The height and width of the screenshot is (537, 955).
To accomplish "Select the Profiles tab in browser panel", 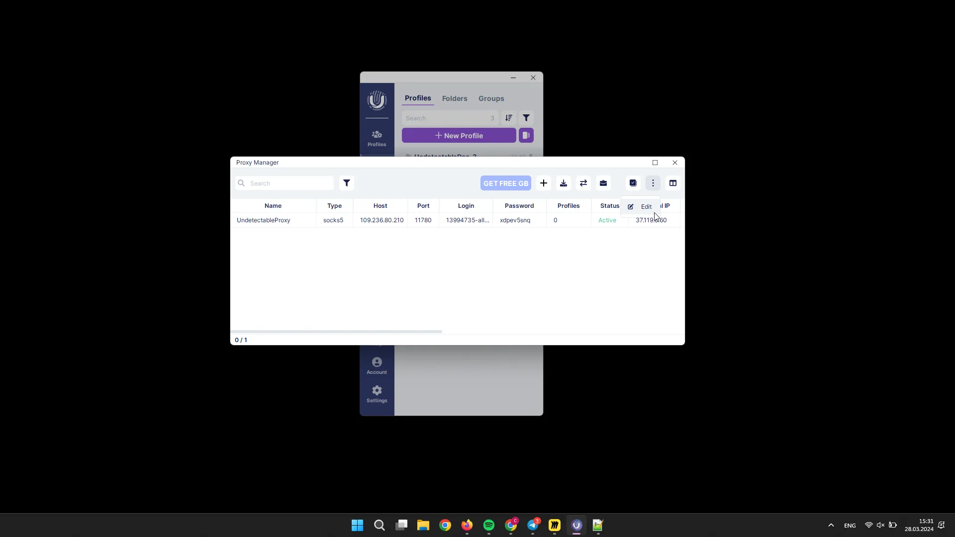I will 417,97.
